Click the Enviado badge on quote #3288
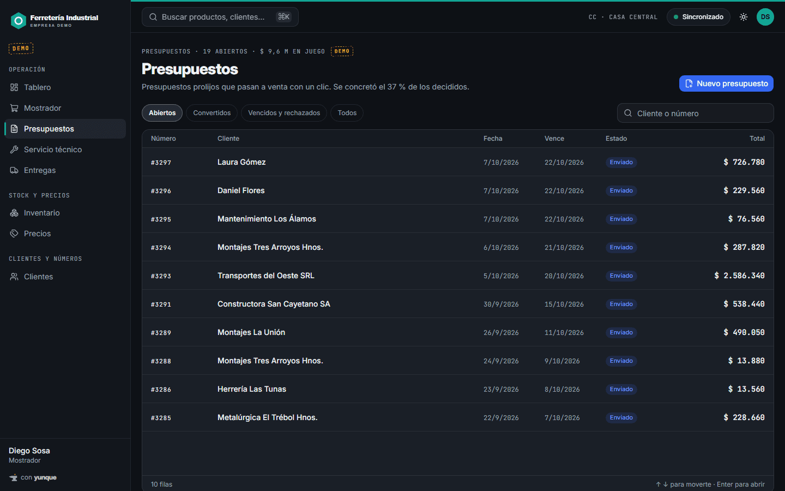785x491 pixels. 621,361
